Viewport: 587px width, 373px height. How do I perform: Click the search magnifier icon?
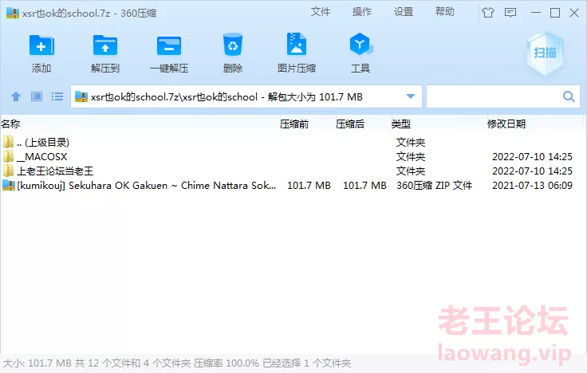pos(569,96)
